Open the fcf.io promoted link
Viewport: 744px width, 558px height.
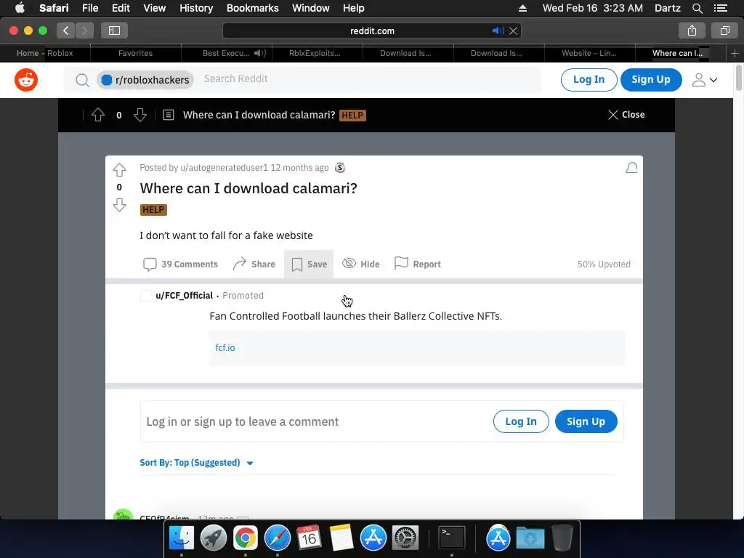[x=225, y=347]
